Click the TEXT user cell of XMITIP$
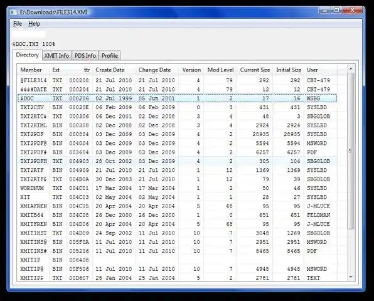This screenshot has width=374, height=301. tap(313, 278)
